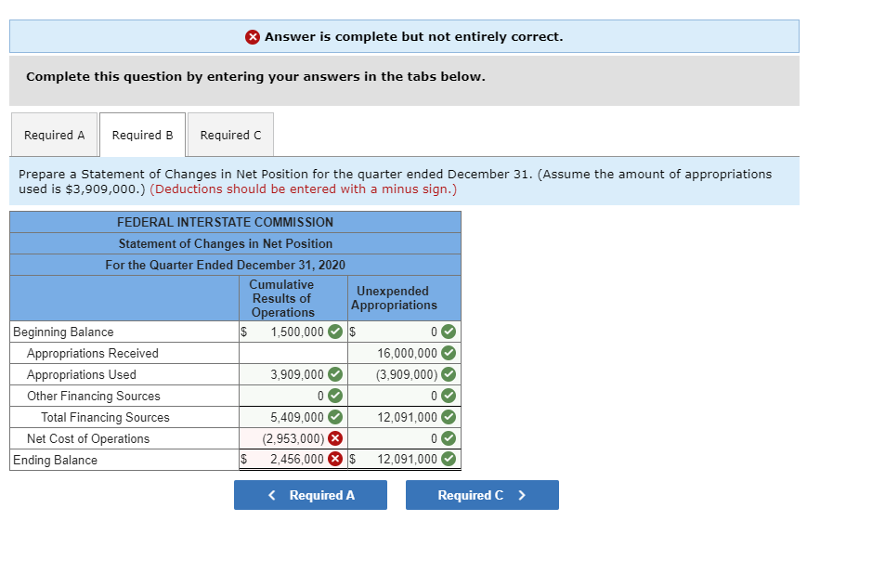Viewport: 872px width, 586px height.
Task: Click the FEDERAL INTERSTATE COMMISSION title bar
Action: [x=234, y=222]
